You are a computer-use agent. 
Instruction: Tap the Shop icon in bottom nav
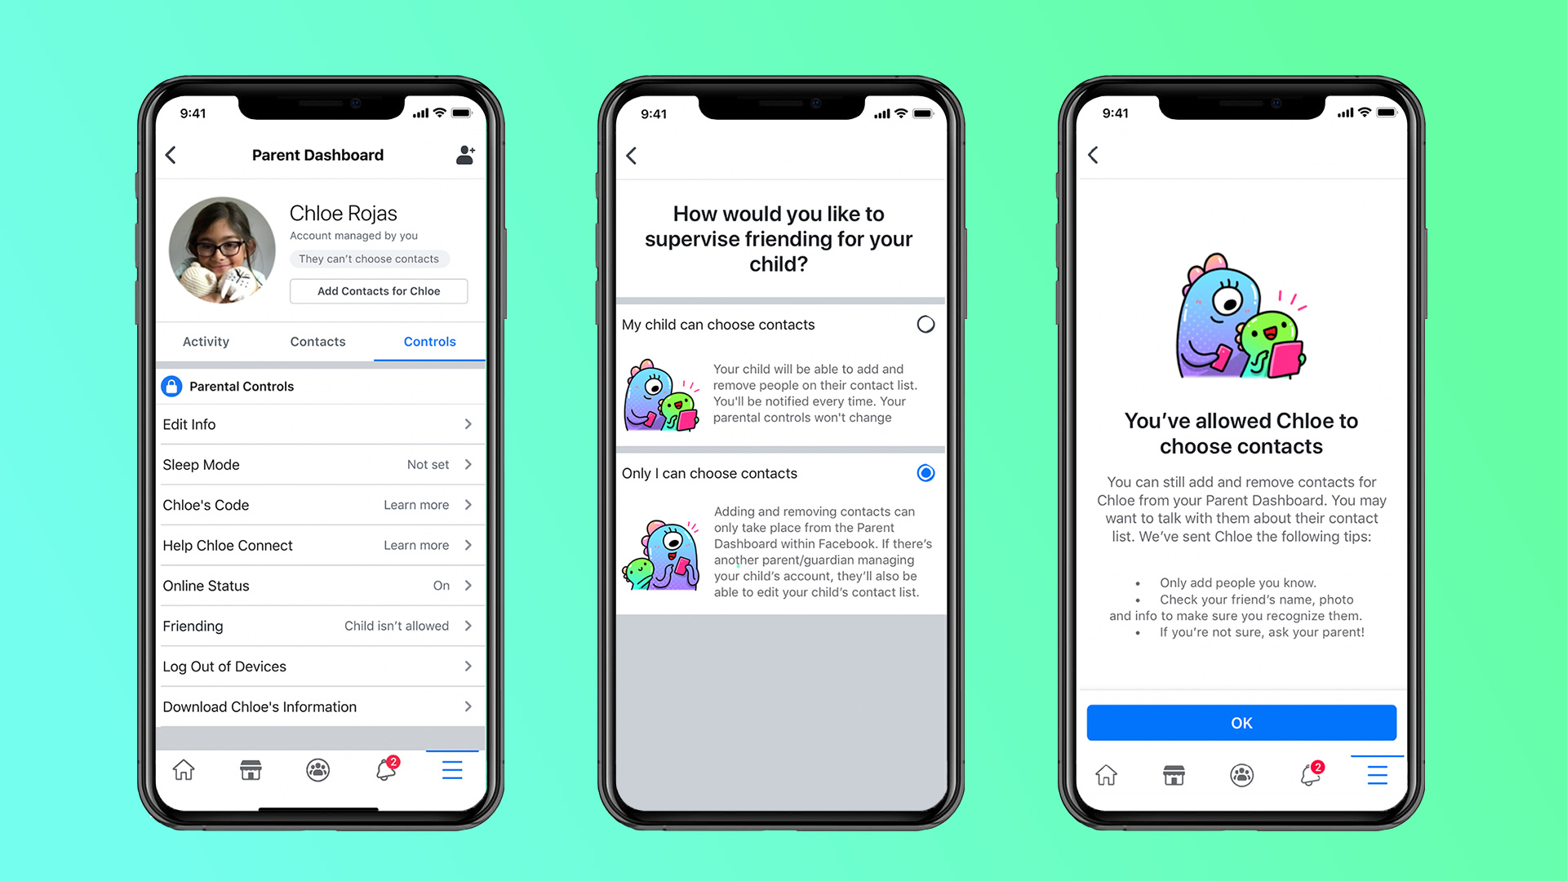pyautogui.click(x=252, y=770)
